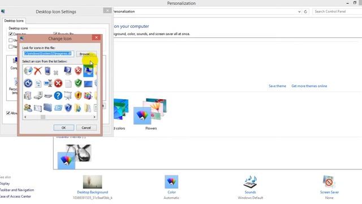
Task: Select the large red X mark icon
Action: click(38, 71)
